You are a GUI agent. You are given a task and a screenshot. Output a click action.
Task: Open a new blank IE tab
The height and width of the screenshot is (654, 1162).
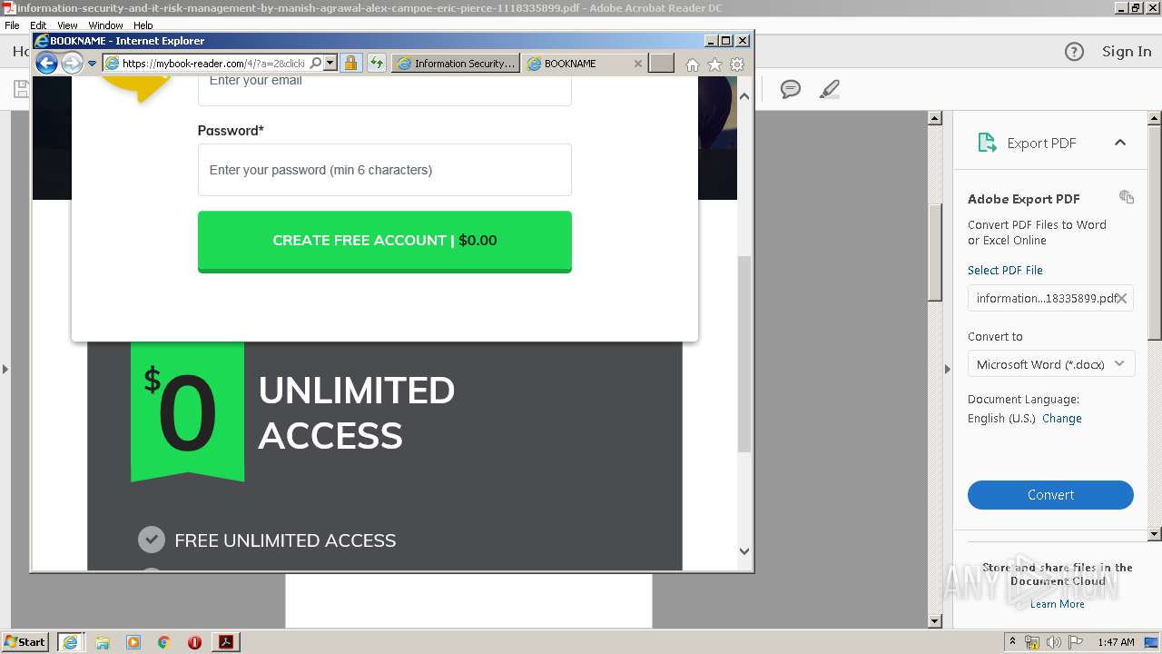click(x=662, y=64)
